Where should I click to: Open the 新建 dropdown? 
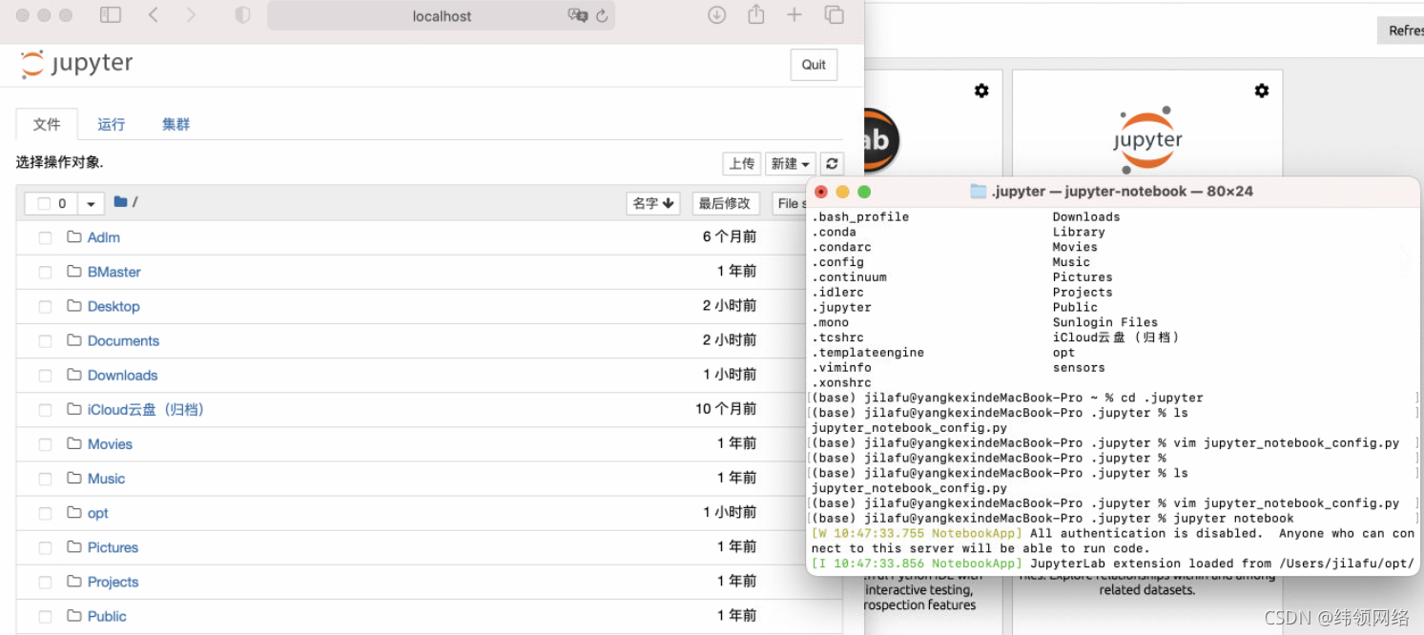click(x=790, y=164)
